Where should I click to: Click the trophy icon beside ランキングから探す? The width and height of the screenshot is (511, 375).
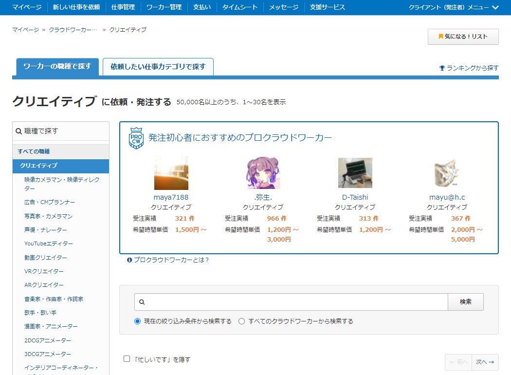[x=442, y=68]
